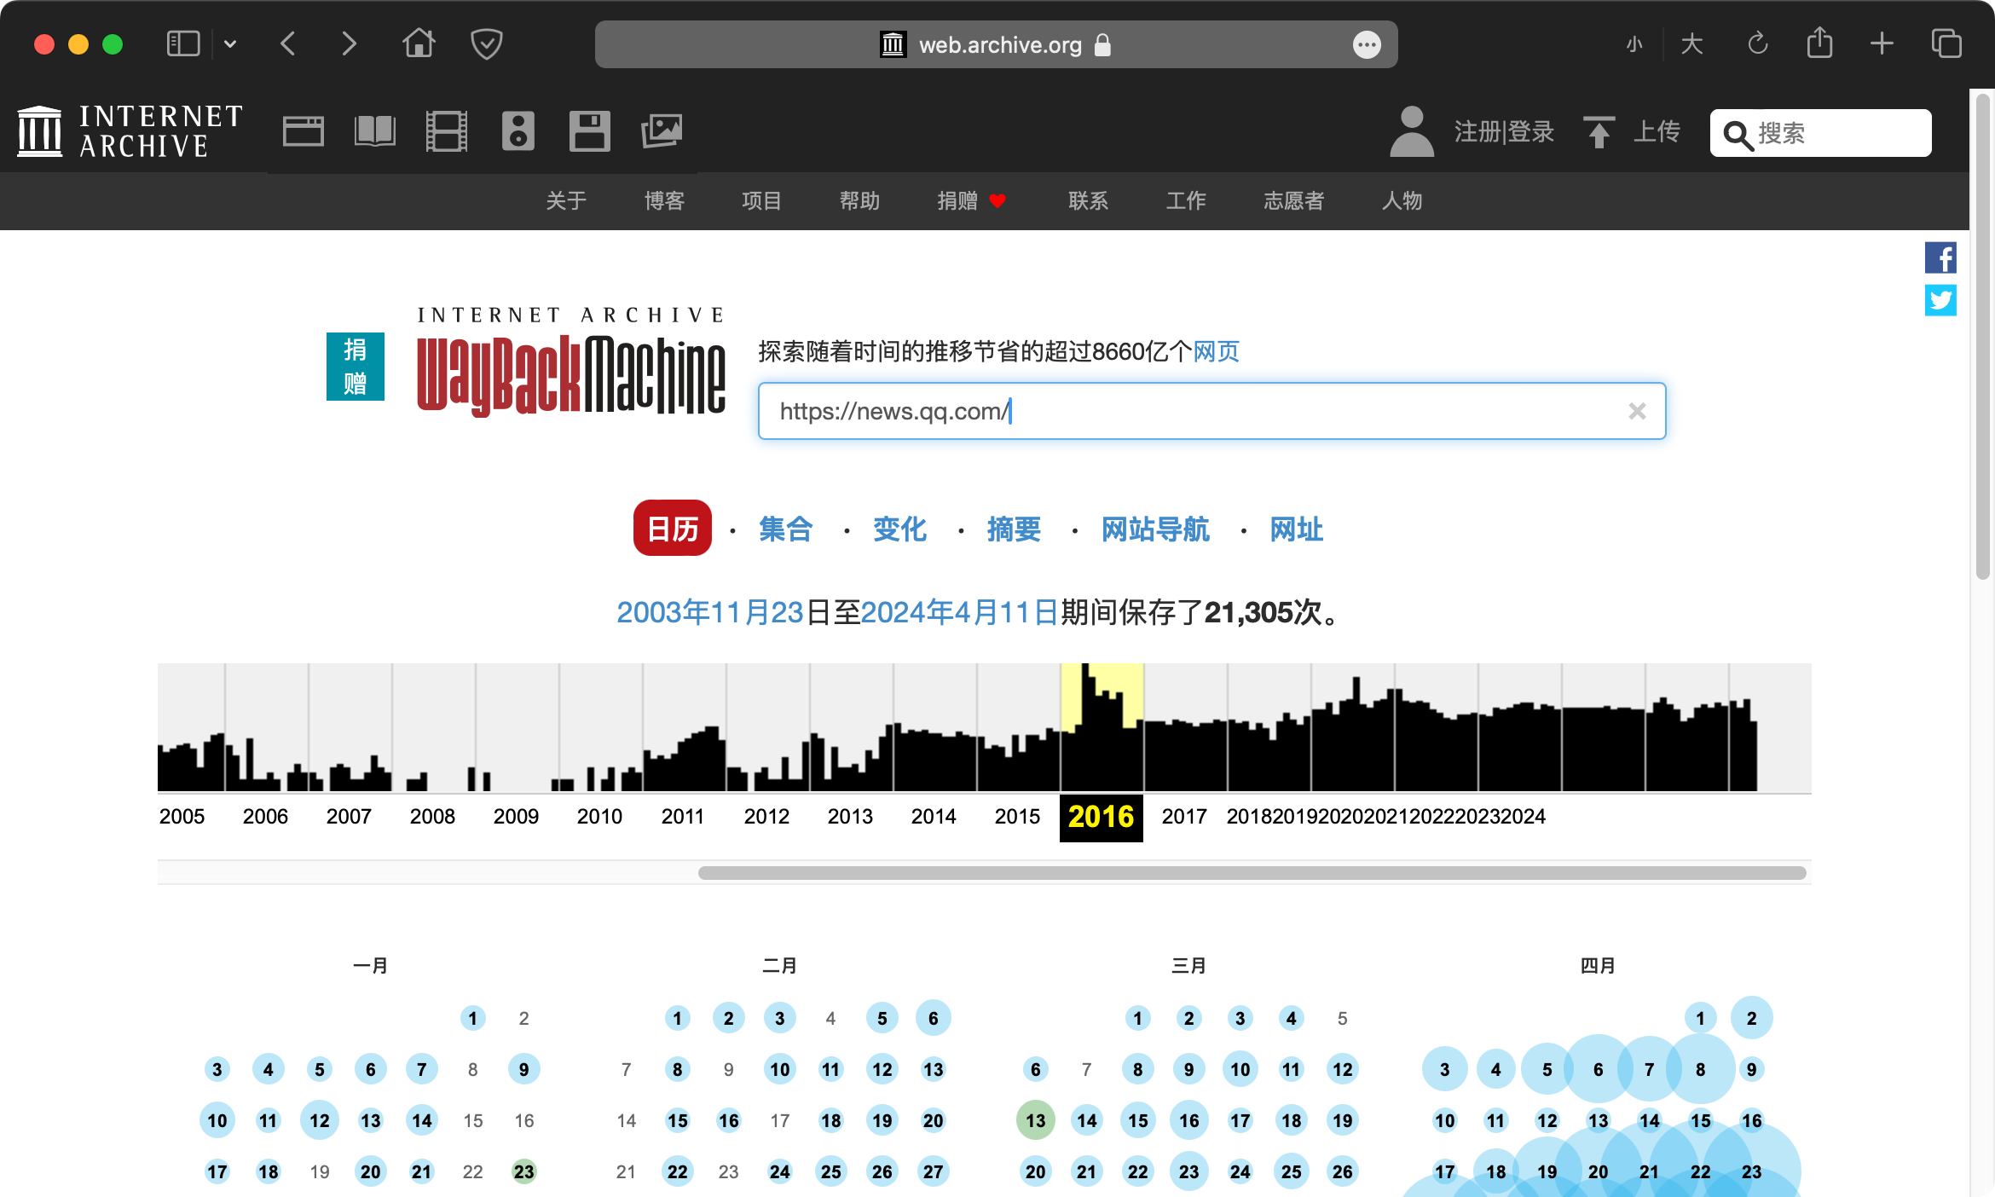1995x1197 pixels.
Task: Switch to the 摘要 tab
Action: point(1014,529)
